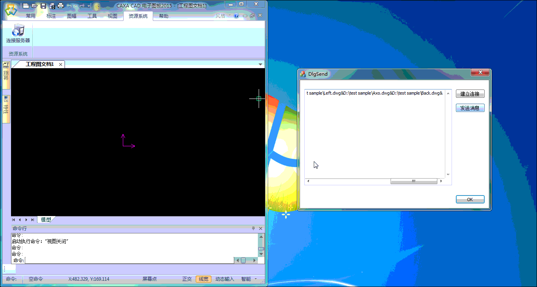Screen dimensions: 537x287
Task: Expand the 智能 snap mode dropdown
Action: (x=256, y=279)
